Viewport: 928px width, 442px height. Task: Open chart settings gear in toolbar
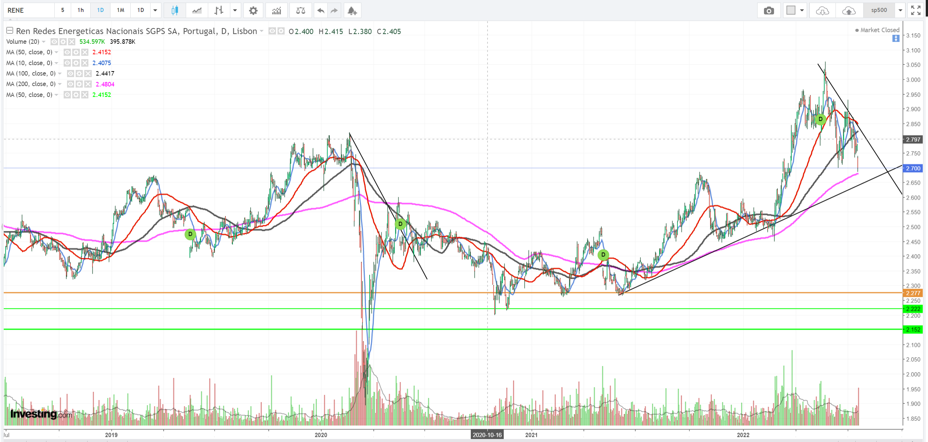pyautogui.click(x=253, y=10)
